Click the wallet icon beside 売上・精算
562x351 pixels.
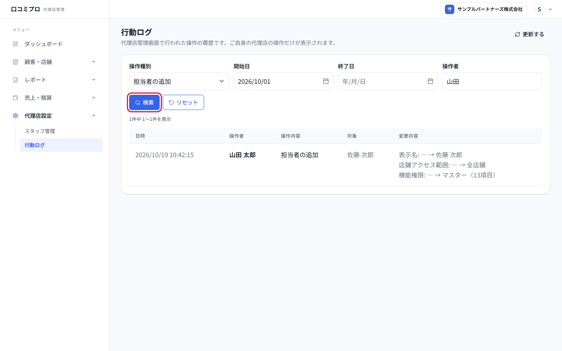[16, 98]
